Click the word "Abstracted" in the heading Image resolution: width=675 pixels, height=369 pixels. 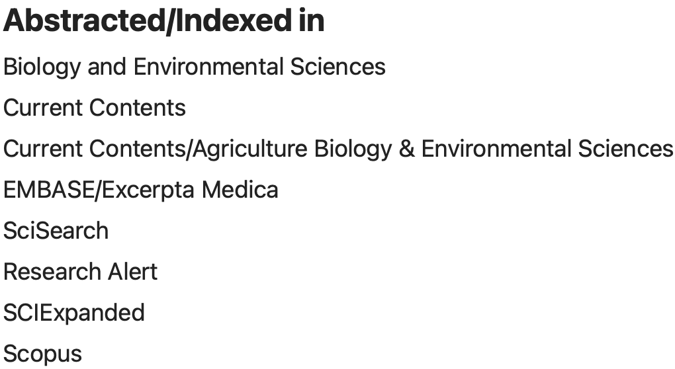tap(79, 21)
